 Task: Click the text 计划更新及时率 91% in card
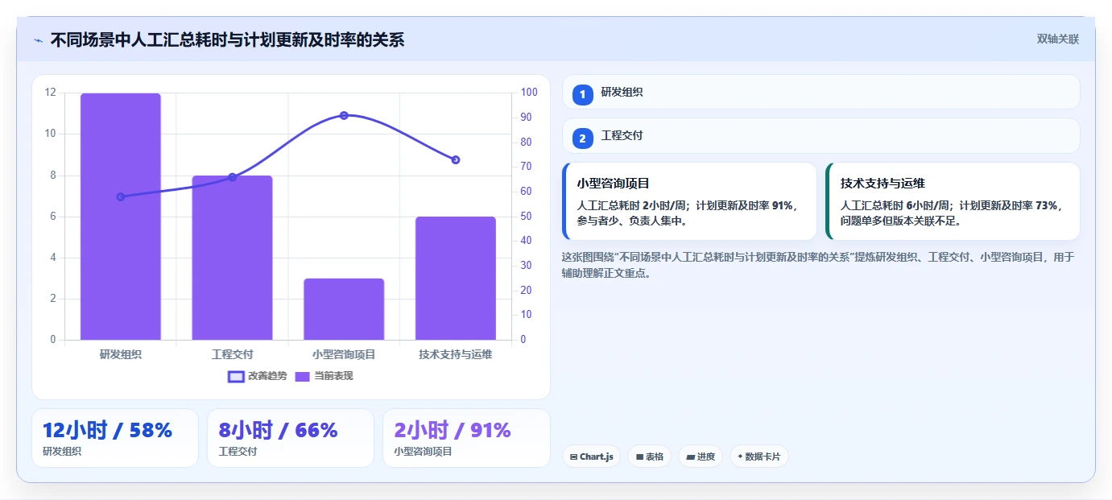click(744, 205)
